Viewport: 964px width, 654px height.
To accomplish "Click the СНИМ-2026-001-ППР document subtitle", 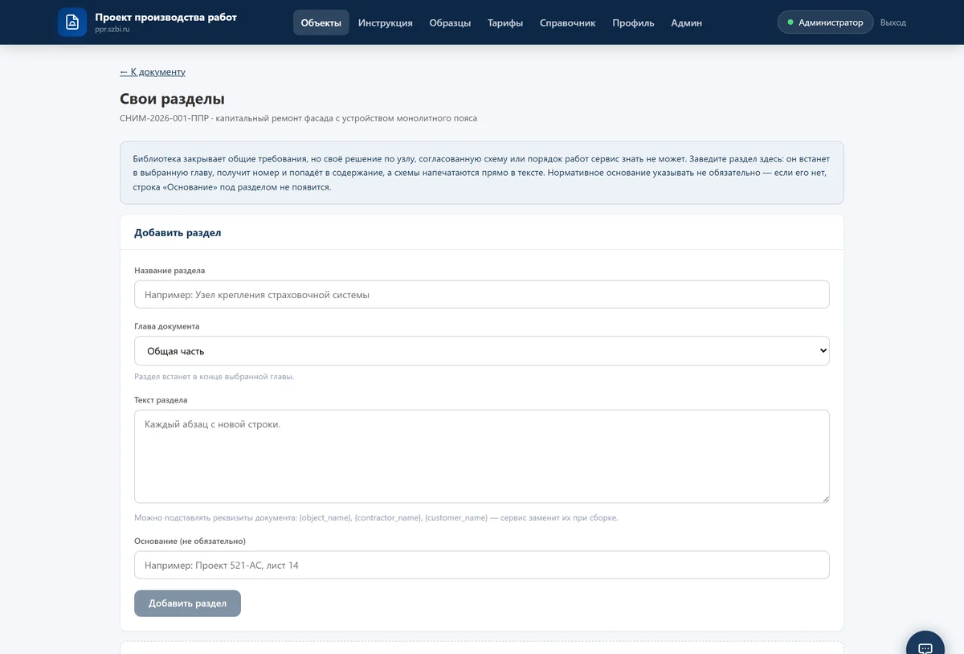I will coord(298,118).
